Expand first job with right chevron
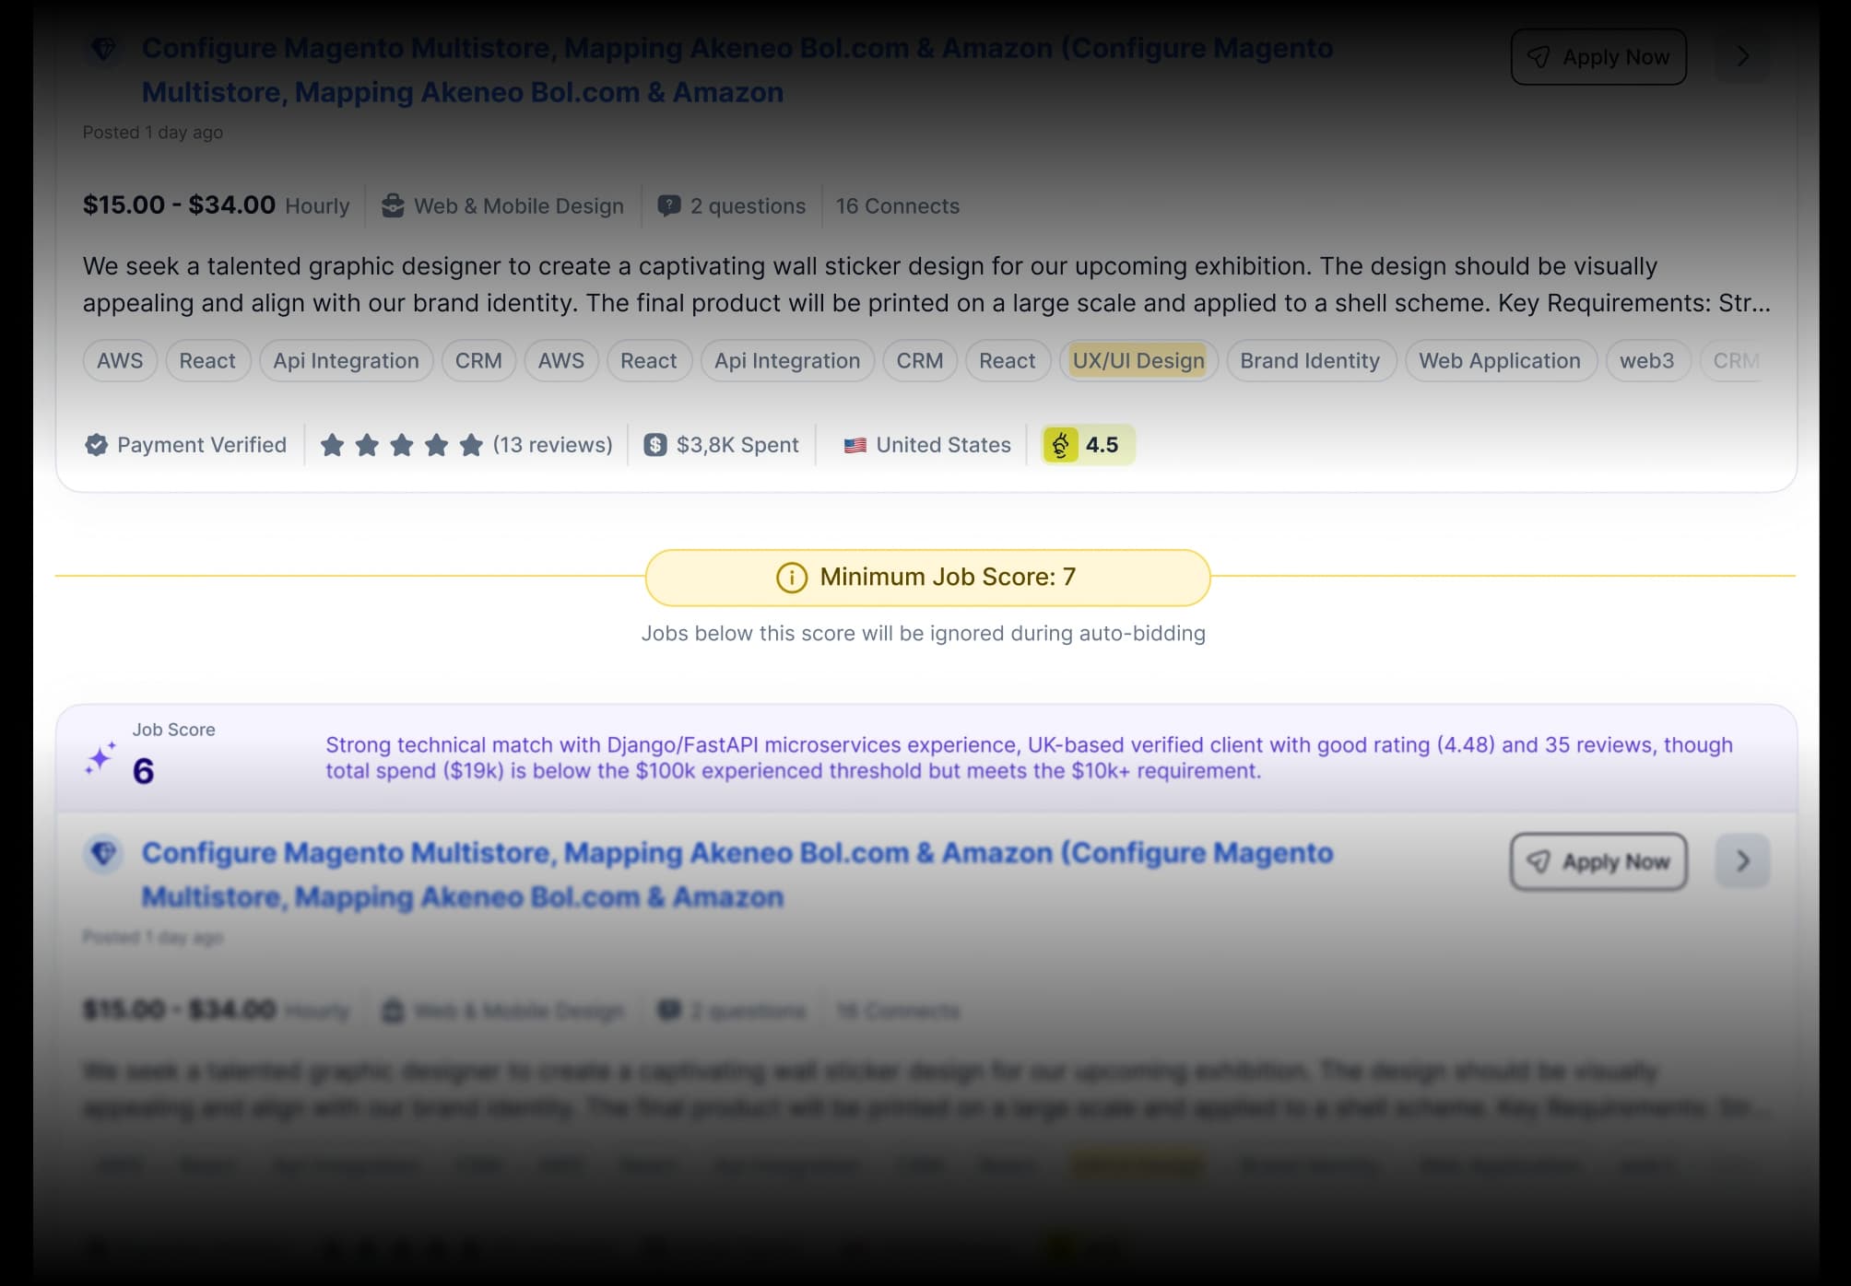The image size is (1851, 1286). pyautogui.click(x=1741, y=57)
